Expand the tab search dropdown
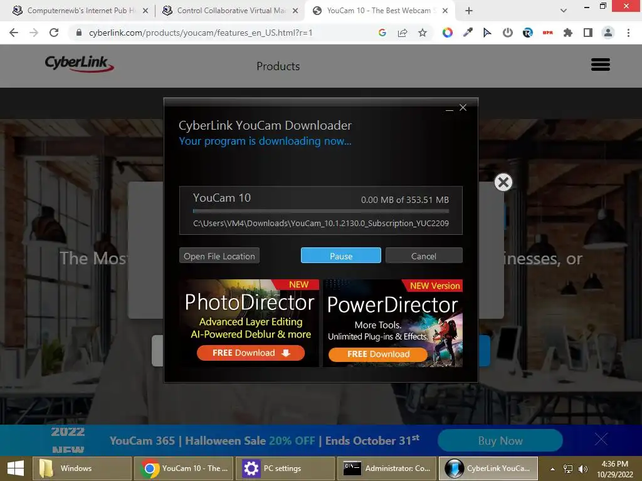The image size is (642, 481). coord(564,11)
